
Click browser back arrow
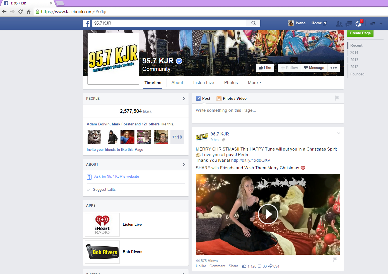pyautogui.click(x=4, y=11)
